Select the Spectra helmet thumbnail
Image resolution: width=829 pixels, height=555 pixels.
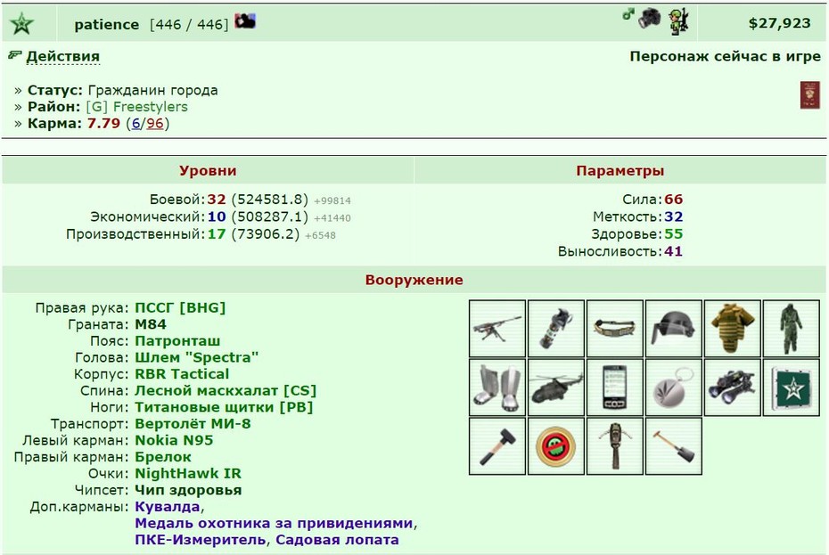tap(673, 328)
